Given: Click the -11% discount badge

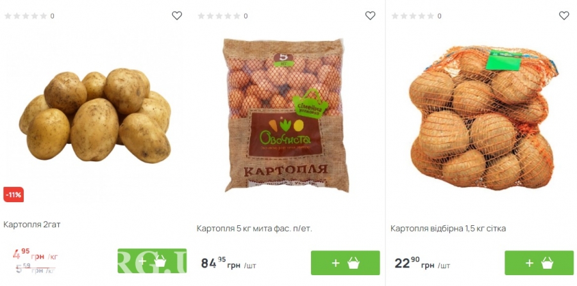Looking at the screenshot, I should [13, 195].
